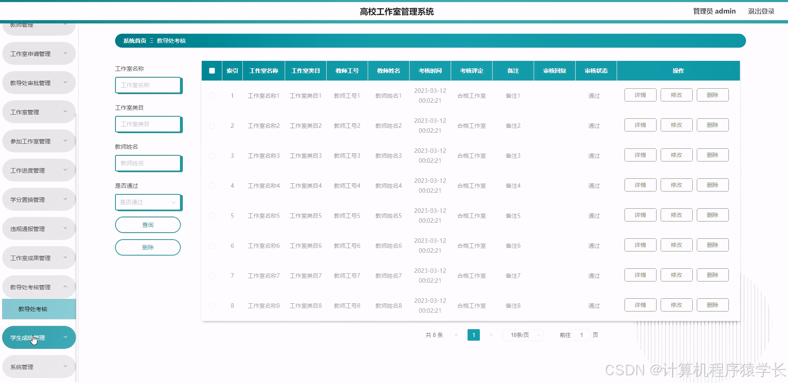This screenshot has height=383, width=788.
Task: Click the next page arrow in pagination
Action: 491,335
